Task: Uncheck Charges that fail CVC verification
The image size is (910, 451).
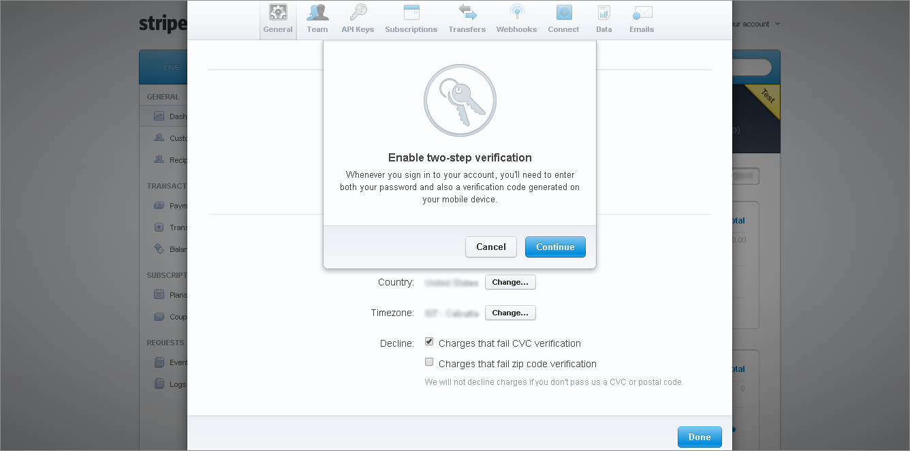Action: pyautogui.click(x=429, y=342)
